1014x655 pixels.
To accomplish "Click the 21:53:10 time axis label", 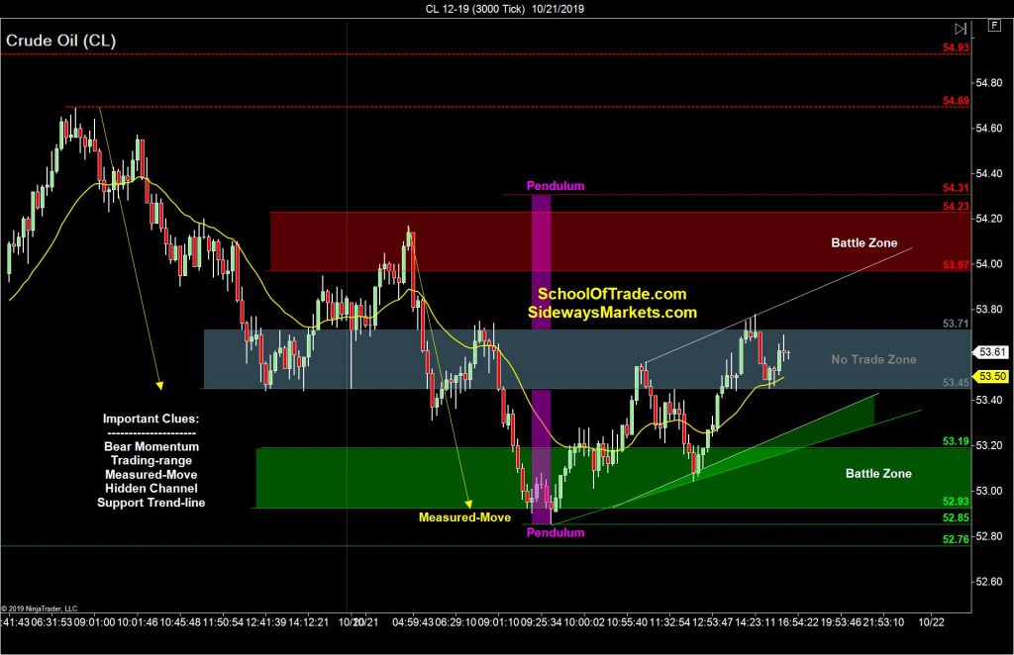I will [x=884, y=622].
